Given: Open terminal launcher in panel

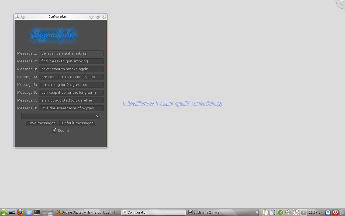Looking at the screenshot, I should tap(37, 212).
